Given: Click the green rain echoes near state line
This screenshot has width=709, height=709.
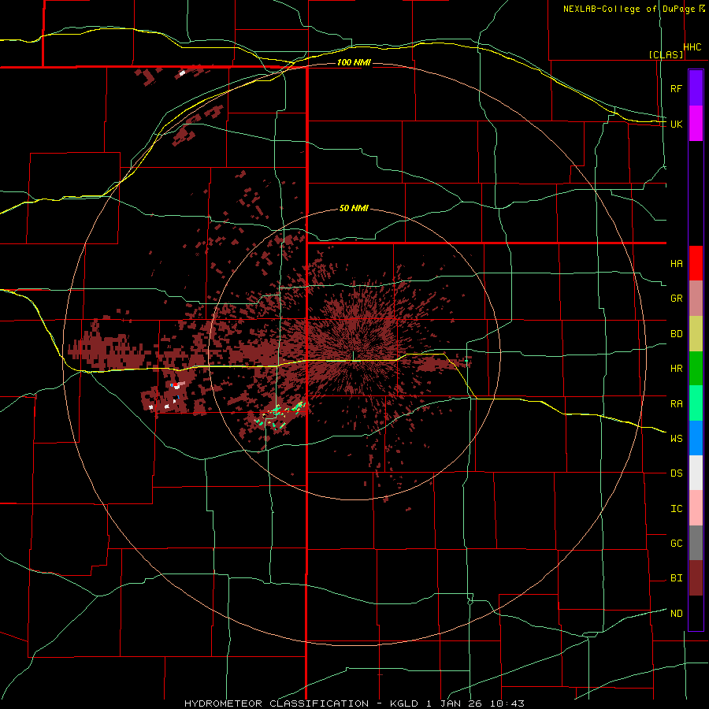Looking at the screenshot, I should pos(281,415).
